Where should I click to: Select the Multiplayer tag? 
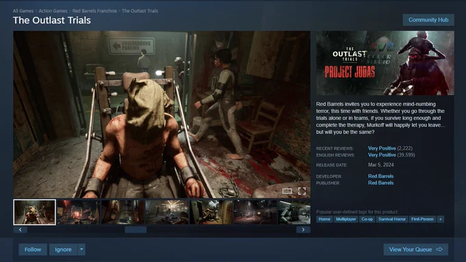click(x=346, y=220)
